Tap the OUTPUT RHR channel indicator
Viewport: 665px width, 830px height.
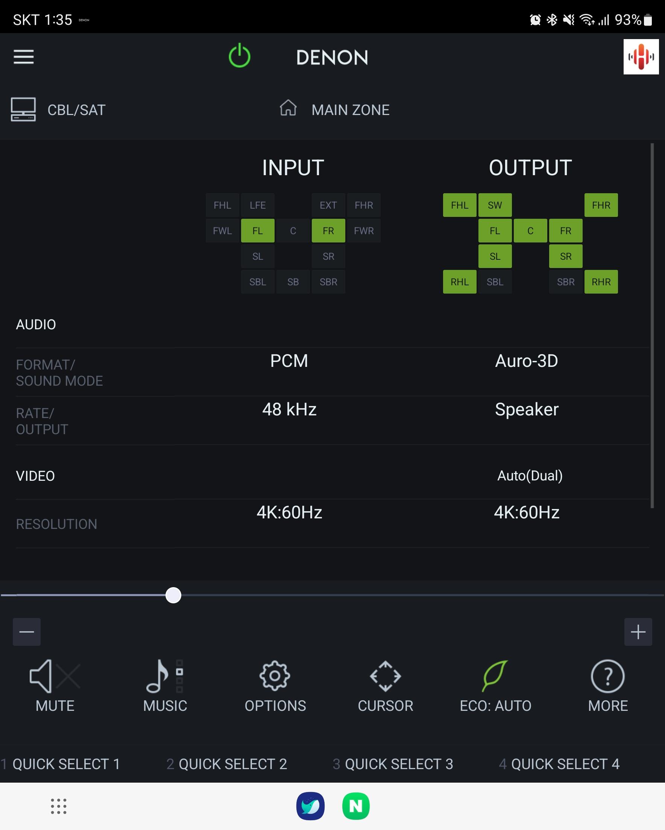601,282
